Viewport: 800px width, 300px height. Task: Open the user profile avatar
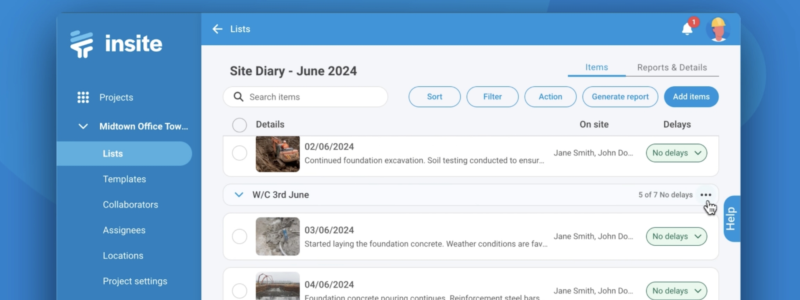[x=718, y=29]
